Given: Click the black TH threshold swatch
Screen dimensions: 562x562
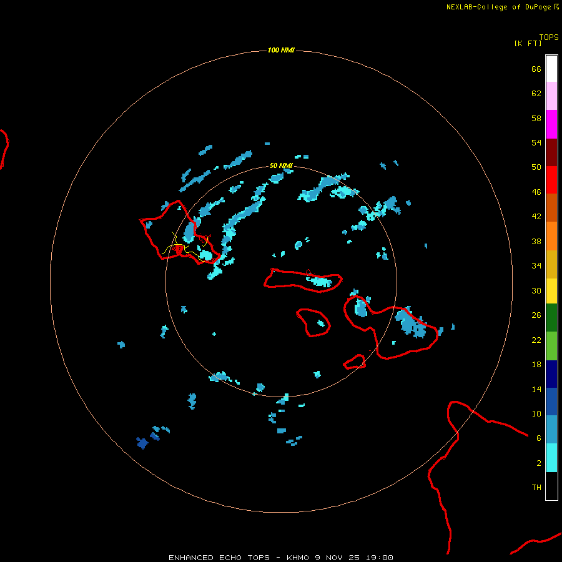Looking at the screenshot, I should click(x=551, y=486).
